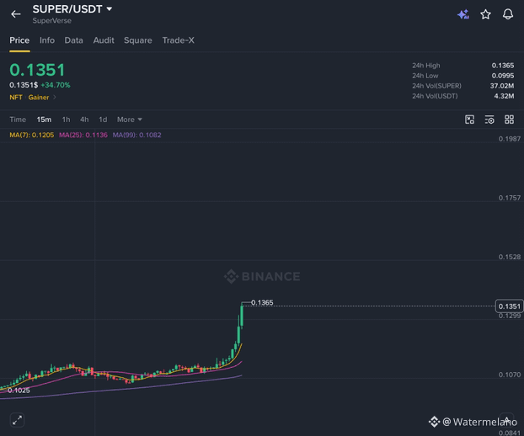Click the MA(99) indicator label
Screen dimensions: 524x436
[136, 136]
